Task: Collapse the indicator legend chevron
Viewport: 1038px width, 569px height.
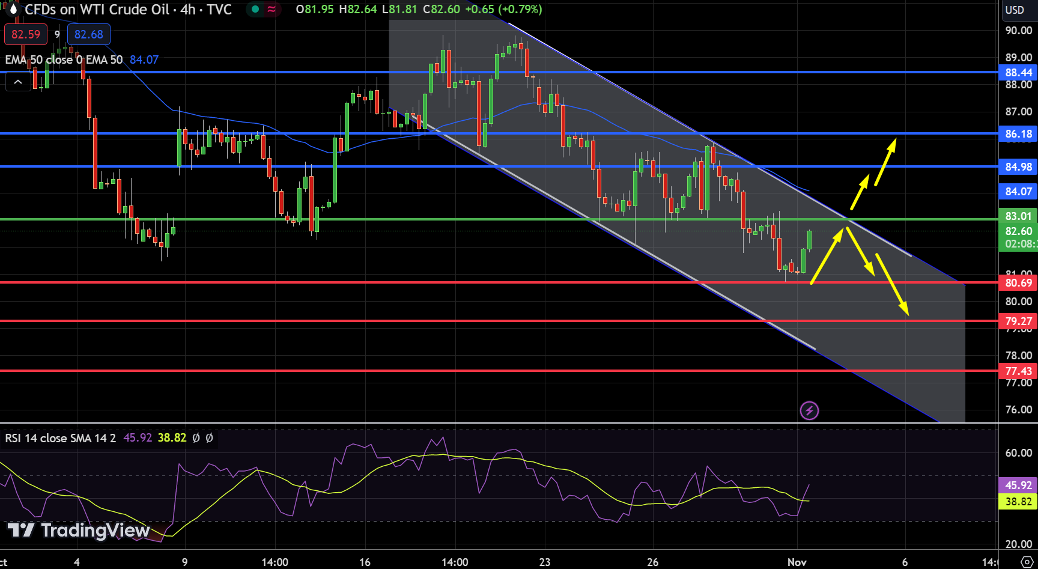Action: pos(18,82)
